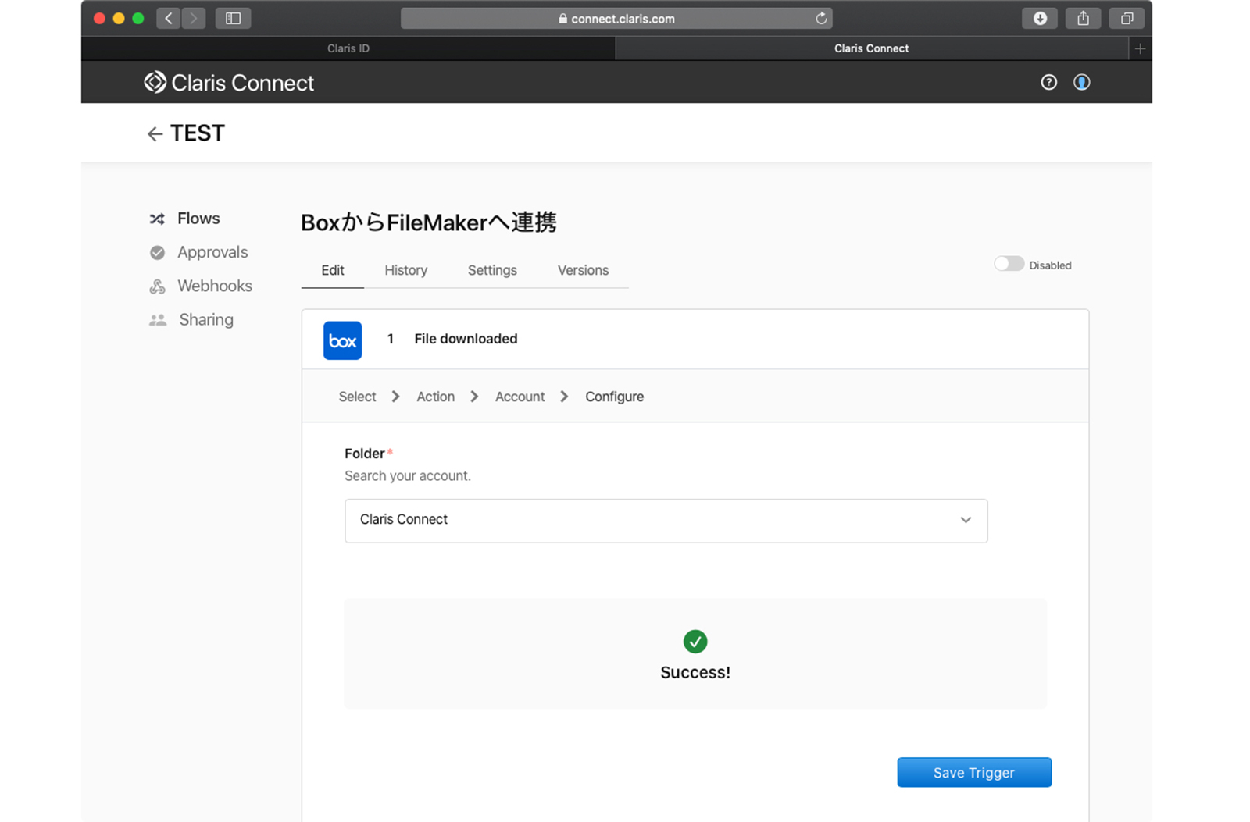
Task: Click the Claris Connect logo icon
Action: [155, 82]
